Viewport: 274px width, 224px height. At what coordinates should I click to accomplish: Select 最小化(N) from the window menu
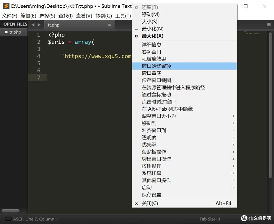(152, 29)
